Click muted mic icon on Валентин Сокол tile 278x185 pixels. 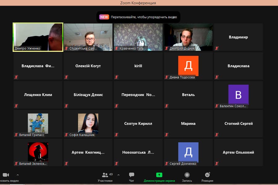point(217,106)
